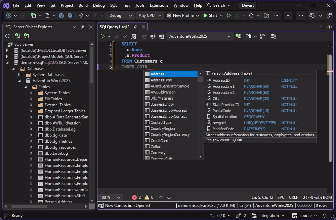Go to the previous issue with the up arrow

pyautogui.click(x=161, y=197)
